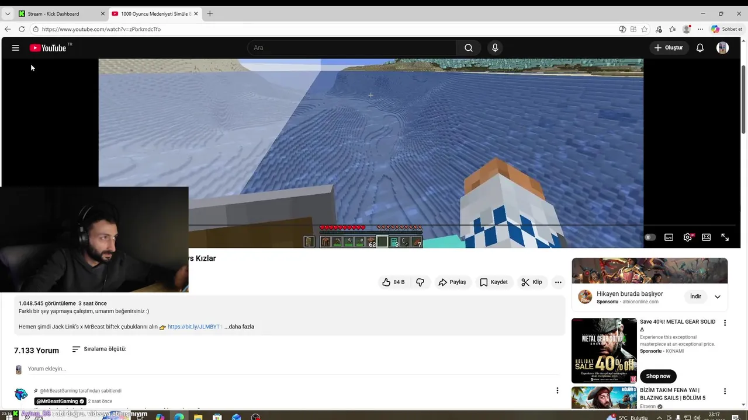748x420 pixels.
Task: Open the Oluştur create button
Action: [669, 48]
